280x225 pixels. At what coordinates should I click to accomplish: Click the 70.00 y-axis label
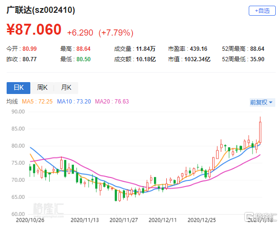18,180
